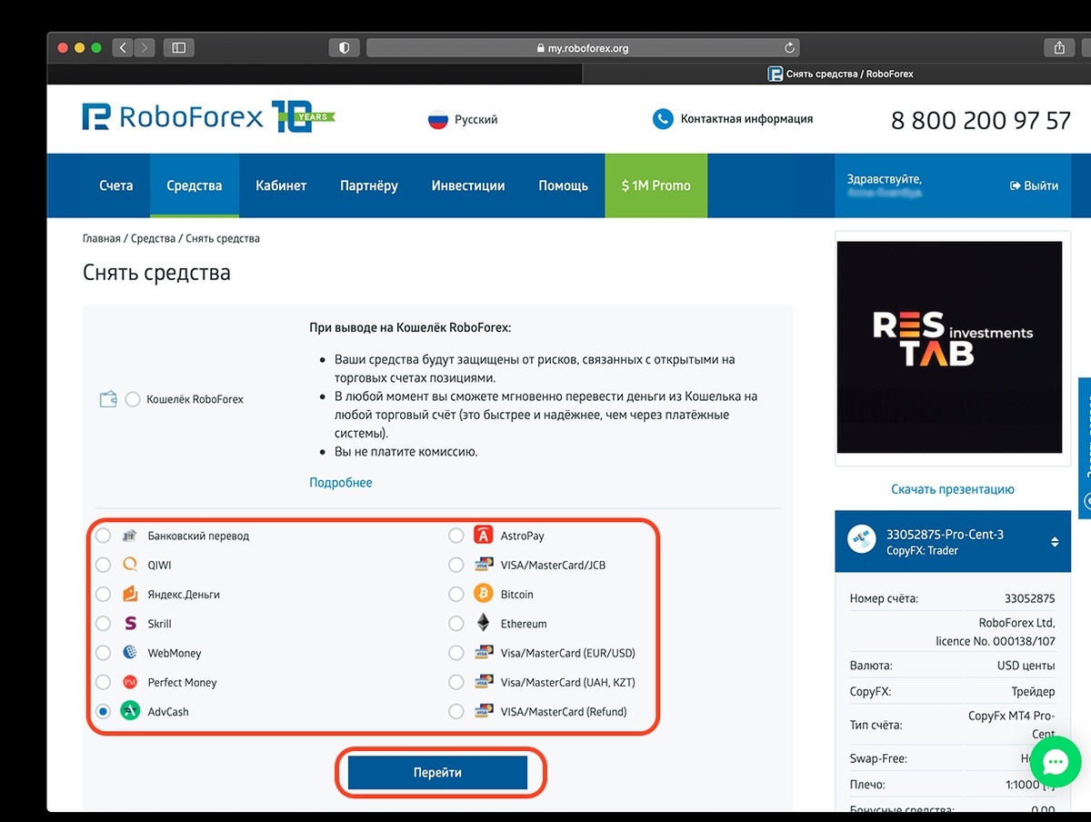The height and width of the screenshot is (822, 1091).
Task: Select the Яндекс.Деньги radio button
Action: tap(104, 594)
